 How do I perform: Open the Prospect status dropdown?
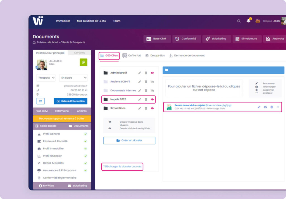(x=46, y=78)
